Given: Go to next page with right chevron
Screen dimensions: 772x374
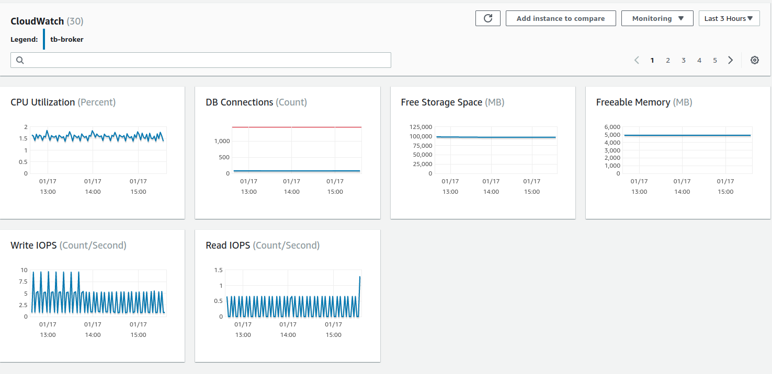Looking at the screenshot, I should click(730, 60).
